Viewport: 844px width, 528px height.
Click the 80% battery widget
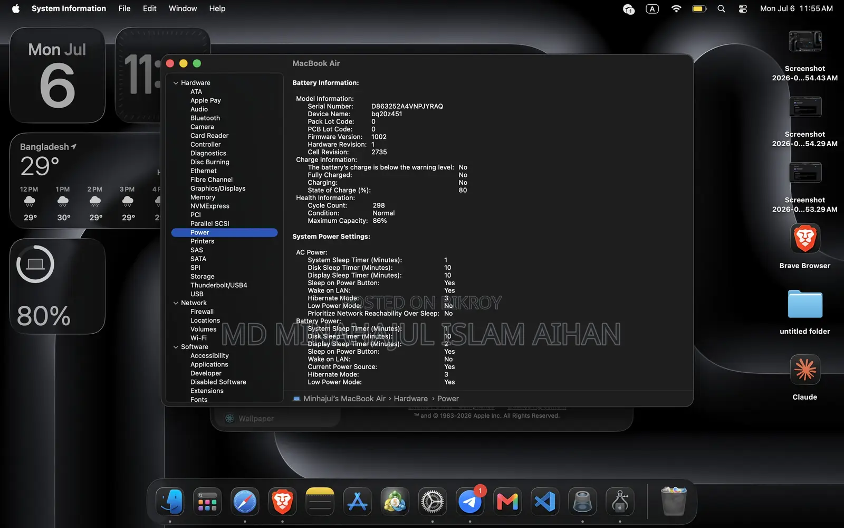(57, 286)
